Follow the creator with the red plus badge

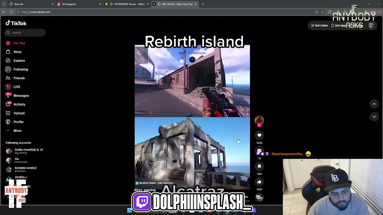coord(259,125)
